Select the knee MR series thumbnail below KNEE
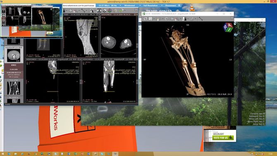 coord(14,87)
